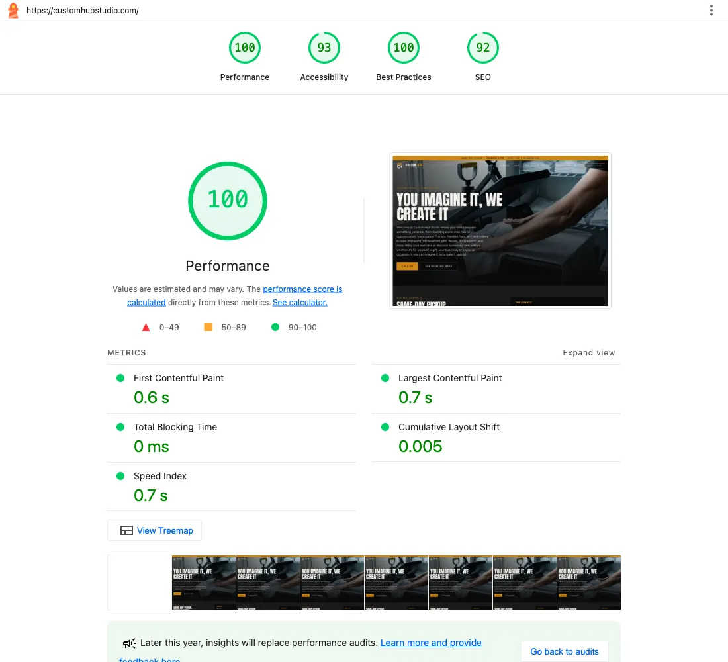Expand the Speed Index metric
This screenshot has width=728, height=662.
[232, 487]
